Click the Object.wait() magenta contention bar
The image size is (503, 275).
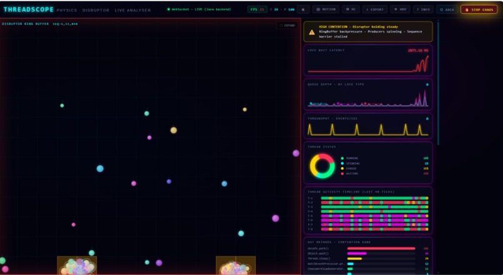point(357,254)
